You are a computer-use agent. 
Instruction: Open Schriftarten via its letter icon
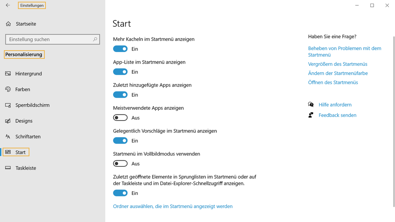[x=8, y=136]
